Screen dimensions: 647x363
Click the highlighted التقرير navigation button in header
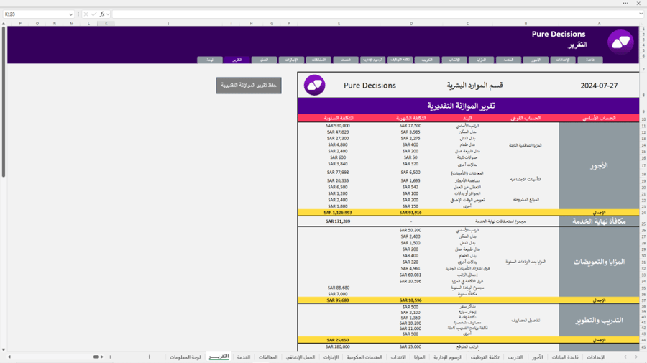pyautogui.click(x=237, y=60)
